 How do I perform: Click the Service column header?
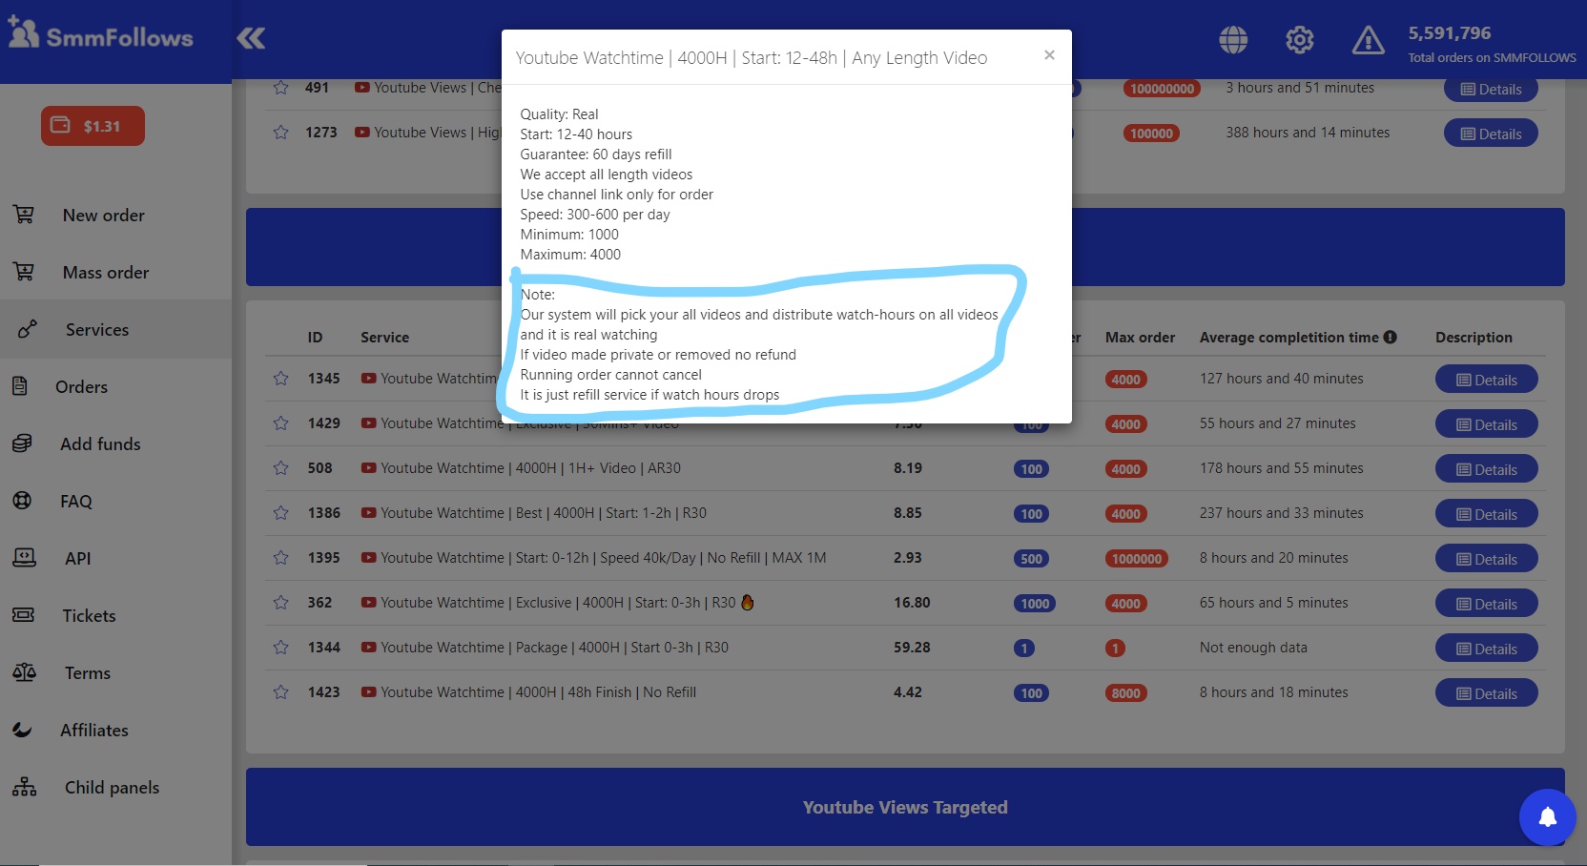click(x=384, y=338)
